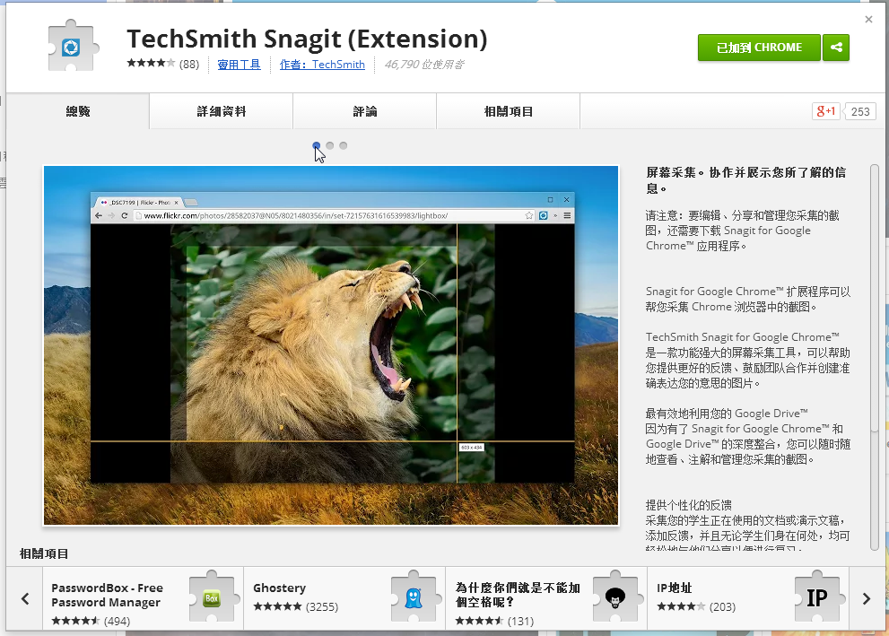Click the 相關項目 section heading at bottom
The image size is (889, 636).
(44, 553)
